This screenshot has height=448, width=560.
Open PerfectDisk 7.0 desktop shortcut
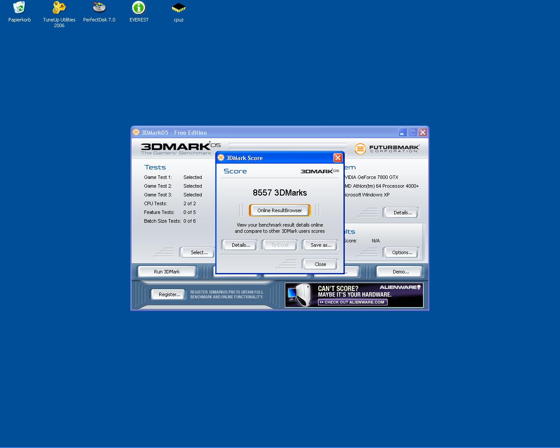pos(99,12)
